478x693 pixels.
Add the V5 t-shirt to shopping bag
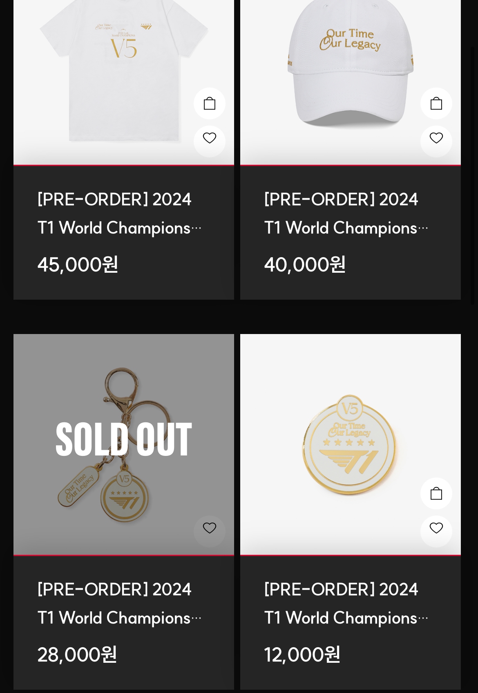click(210, 103)
